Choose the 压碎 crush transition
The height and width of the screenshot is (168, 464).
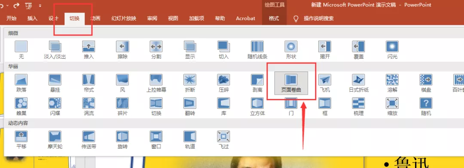pos(224,83)
